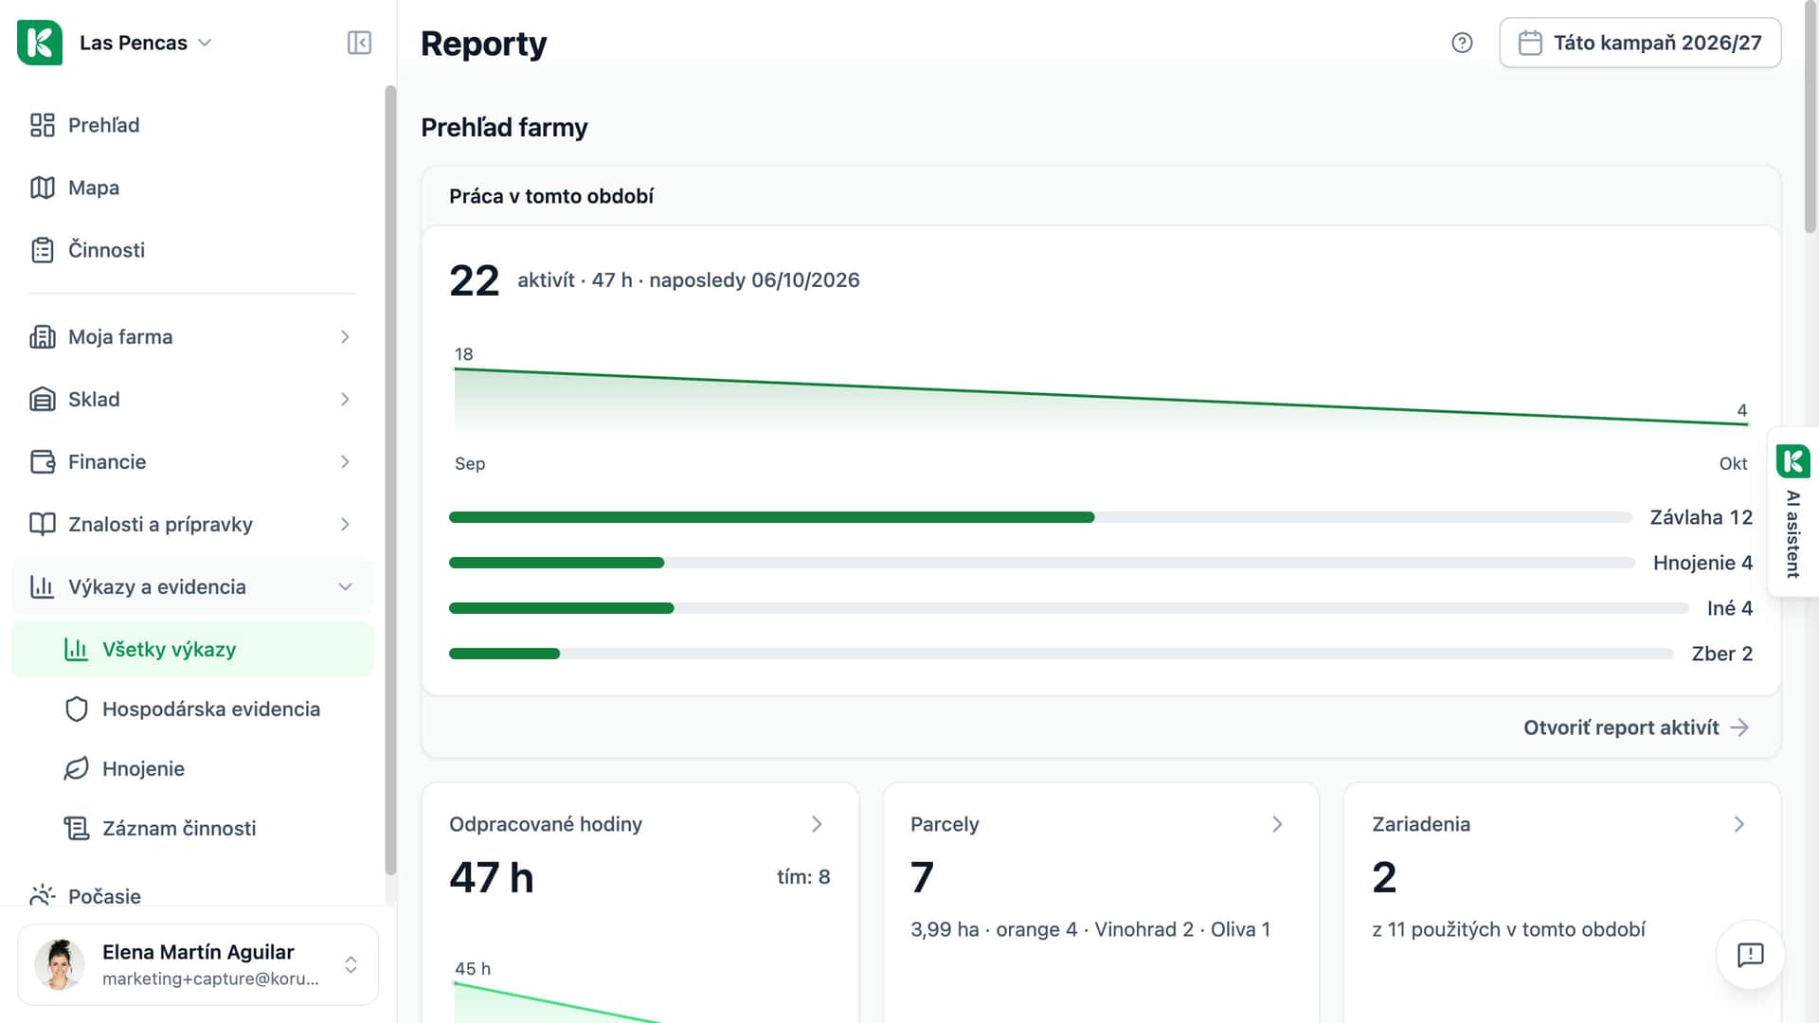The height and width of the screenshot is (1023, 1819).
Task: Select Všetky výkazy in the sidebar
Action: [192, 650]
